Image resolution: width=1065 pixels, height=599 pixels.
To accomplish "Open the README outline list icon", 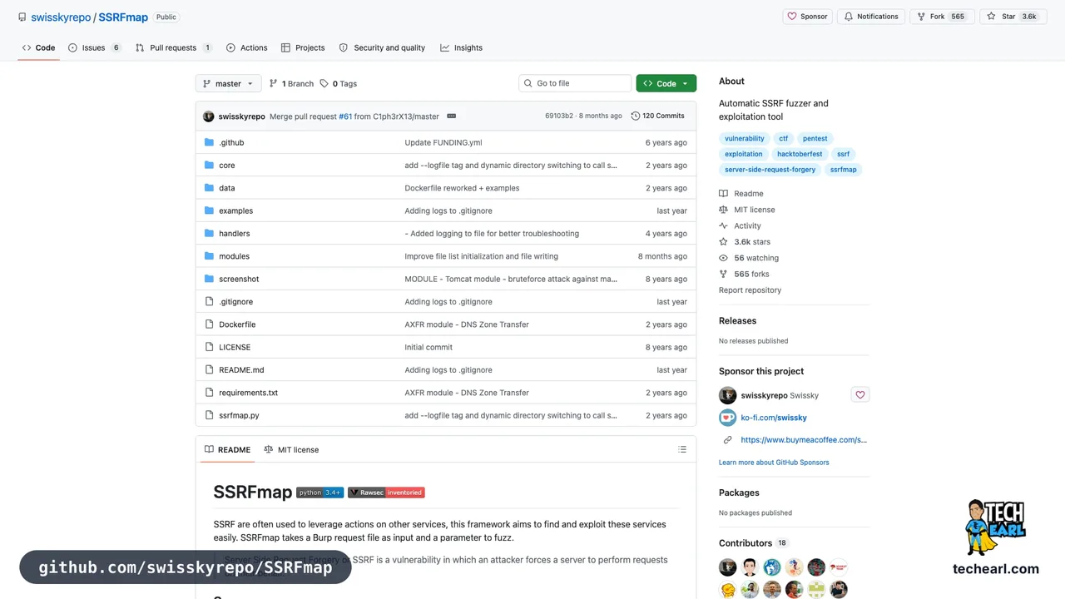I will [682, 449].
